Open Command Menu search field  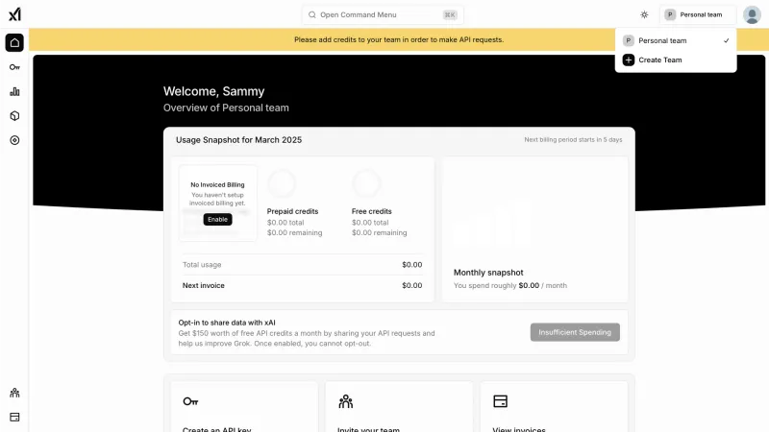pyautogui.click(x=383, y=14)
